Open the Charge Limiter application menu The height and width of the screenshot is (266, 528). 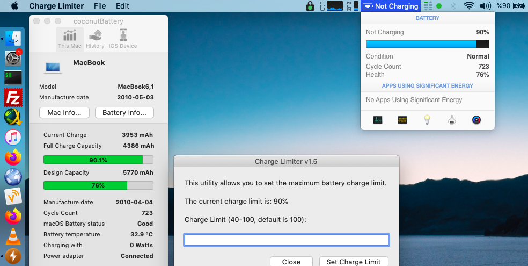click(x=56, y=6)
